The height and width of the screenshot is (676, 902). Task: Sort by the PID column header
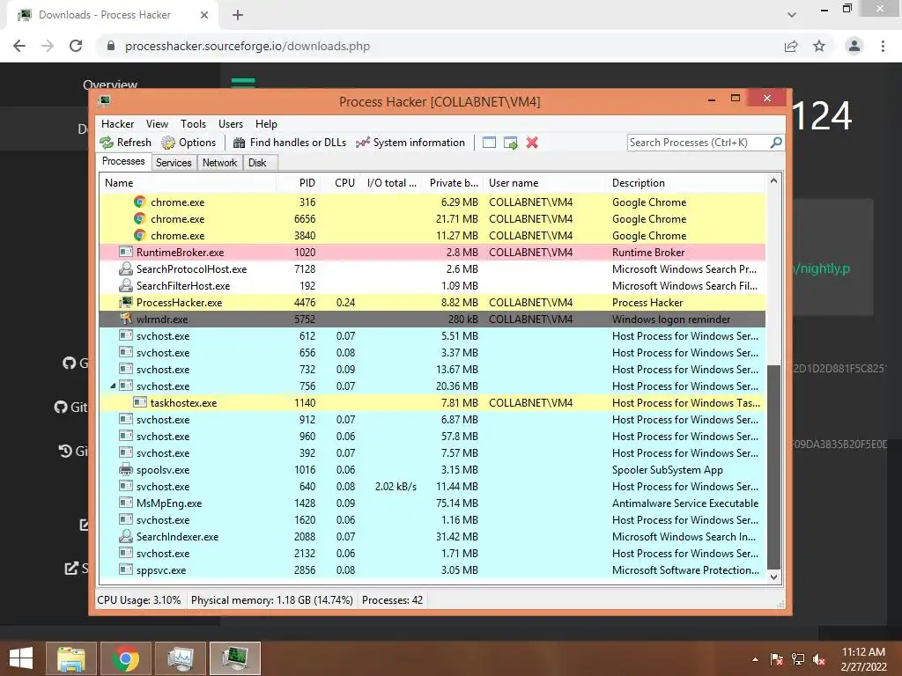click(298, 183)
